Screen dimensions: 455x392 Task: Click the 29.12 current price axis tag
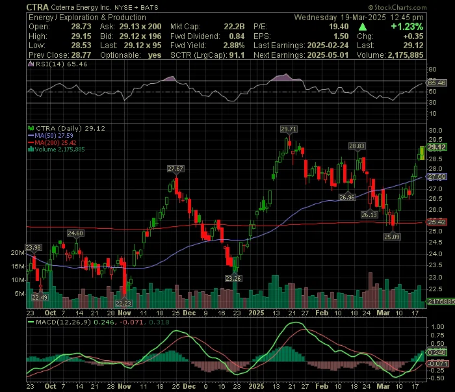pos(437,147)
